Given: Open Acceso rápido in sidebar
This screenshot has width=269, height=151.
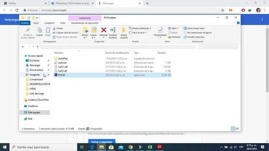Looking at the screenshot, I should coord(35,56).
